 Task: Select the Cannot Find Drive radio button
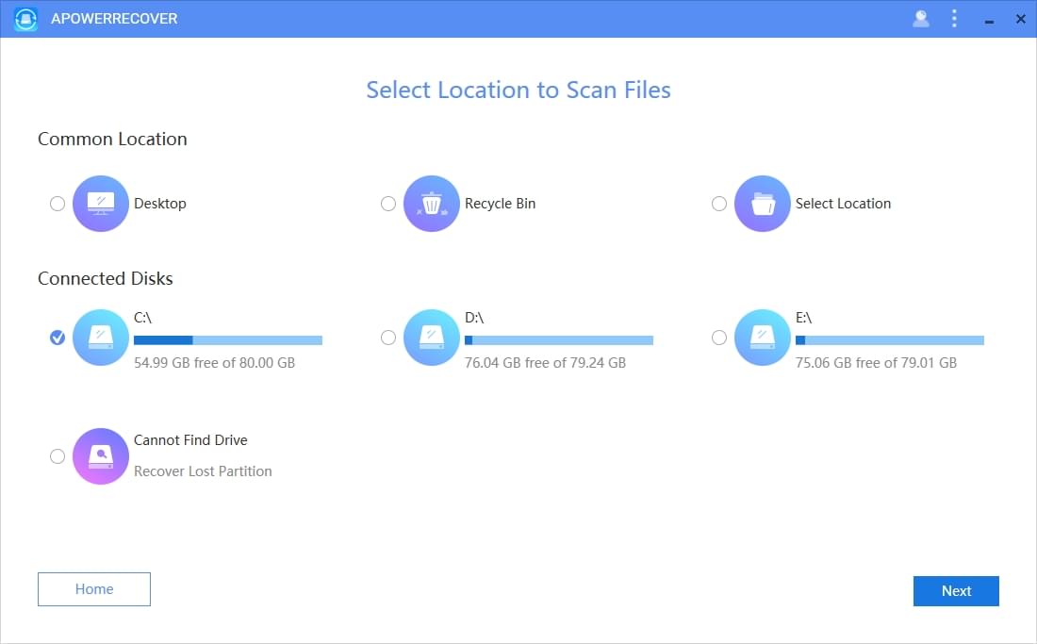58,455
